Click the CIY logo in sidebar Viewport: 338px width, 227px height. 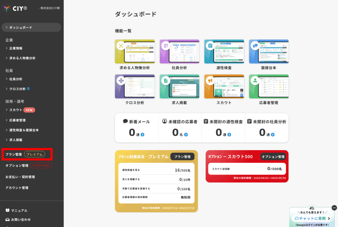pyautogui.click(x=16, y=8)
